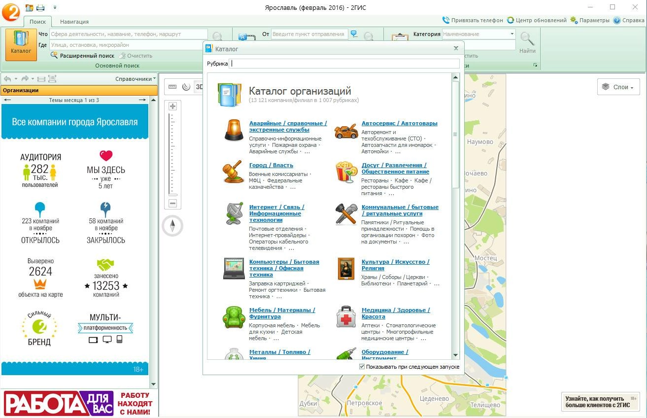Image resolution: width=647 pixels, height=418 pixels.
Task: Click the green armchair Мебель icon
Action: click(234, 316)
